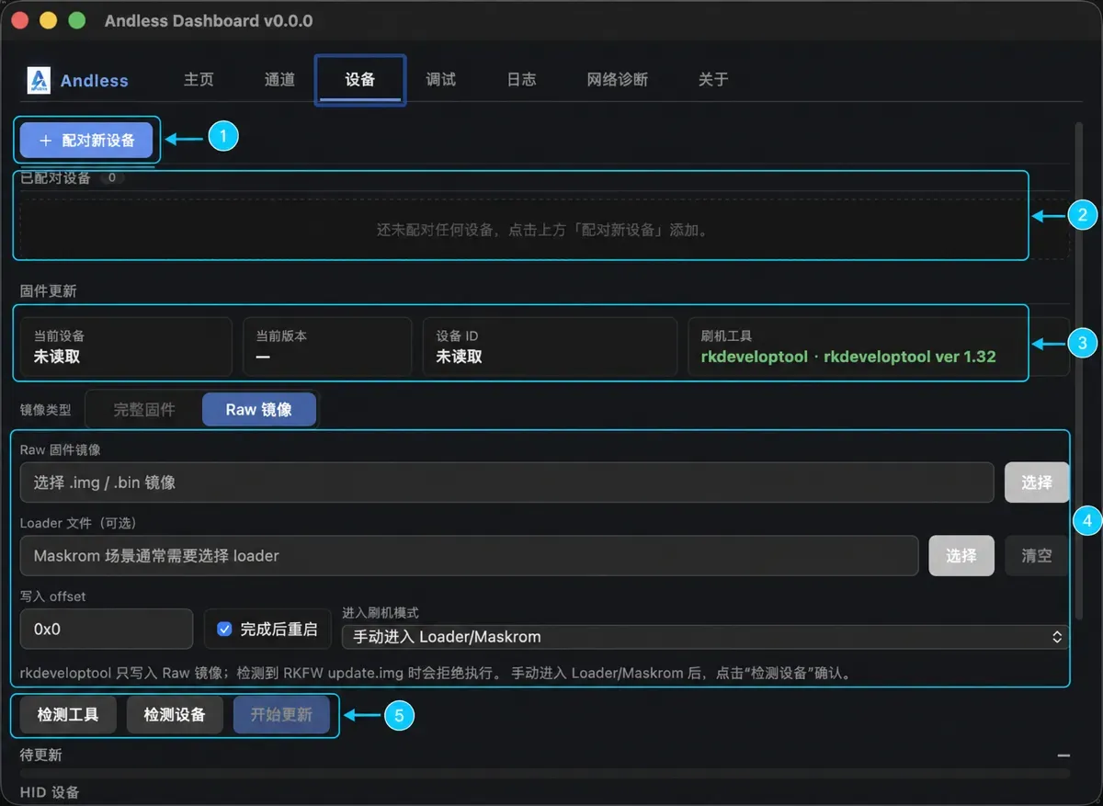The height and width of the screenshot is (806, 1103).
Task: Click the HID 设备 heading
Action: click(50, 792)
